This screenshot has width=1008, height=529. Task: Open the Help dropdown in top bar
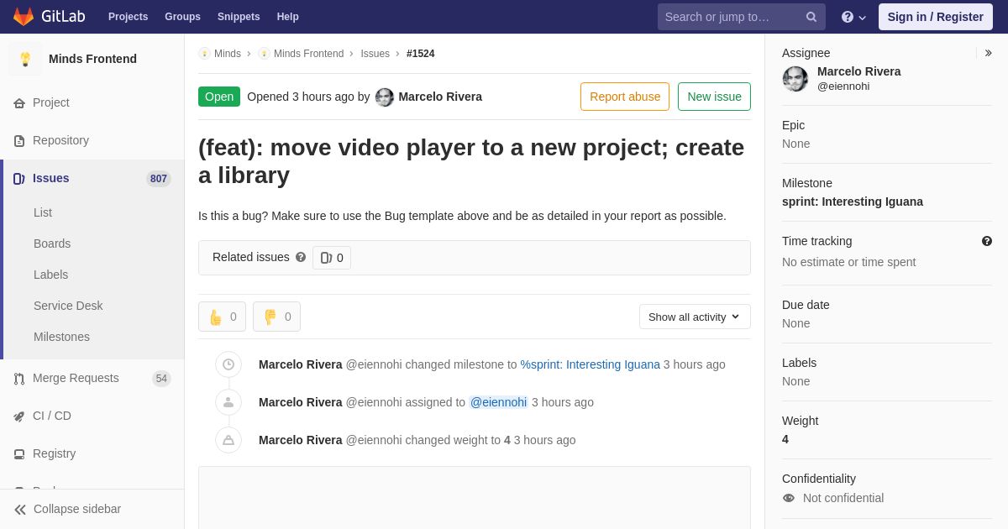[x=853, y=17]
